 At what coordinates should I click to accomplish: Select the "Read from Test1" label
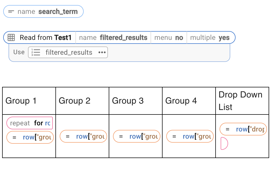[x=46, y=38]
